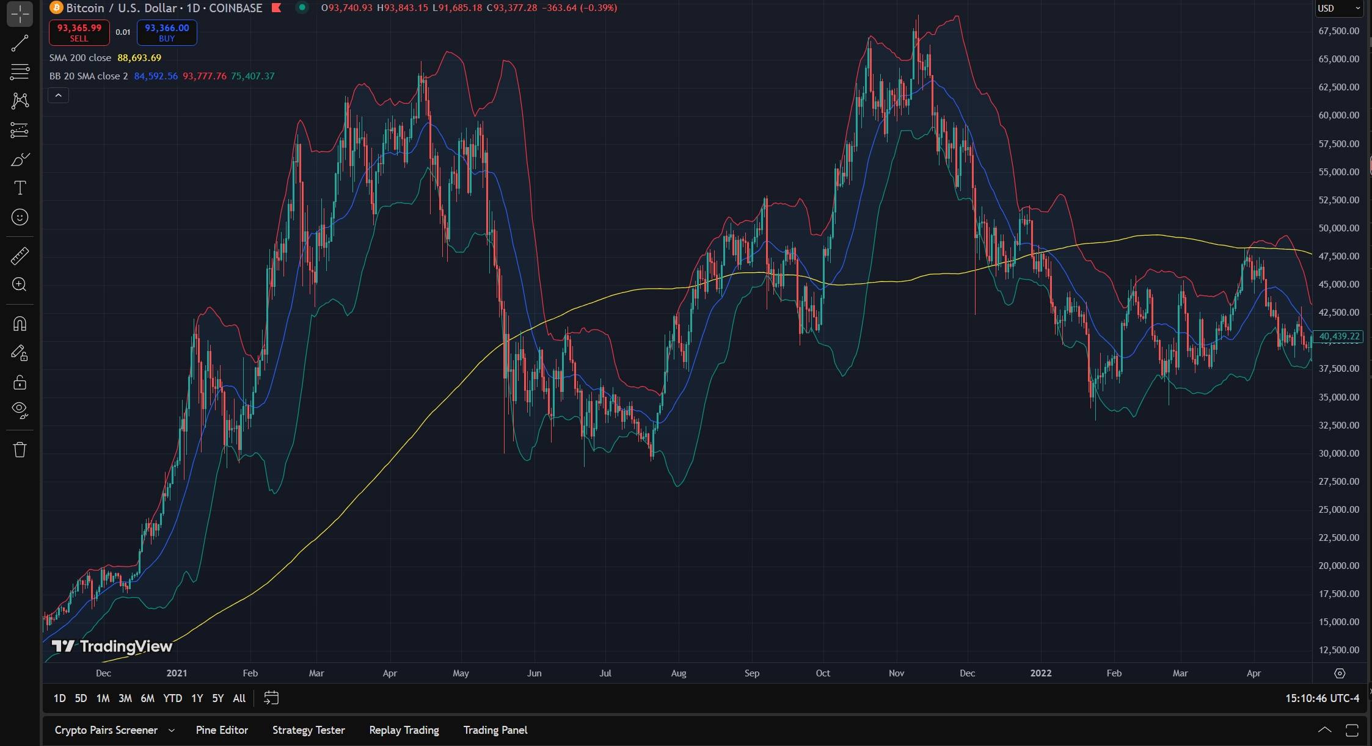This screenshot has height=746, width=1372.
Task: Click the red SELL price button
Action: 79,32
